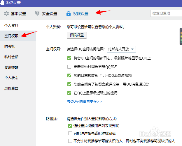The height and width of the screenshot is (146, 182).
Task: Click the 搜索设置项 search field
Action: tap(166, 13)
